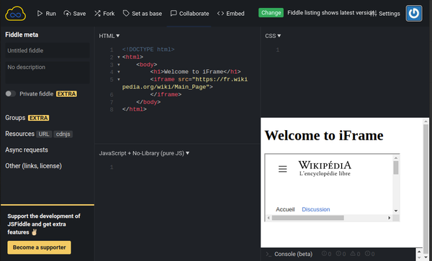Save the fiddle
Screen dimensions: 432x261
75,14
